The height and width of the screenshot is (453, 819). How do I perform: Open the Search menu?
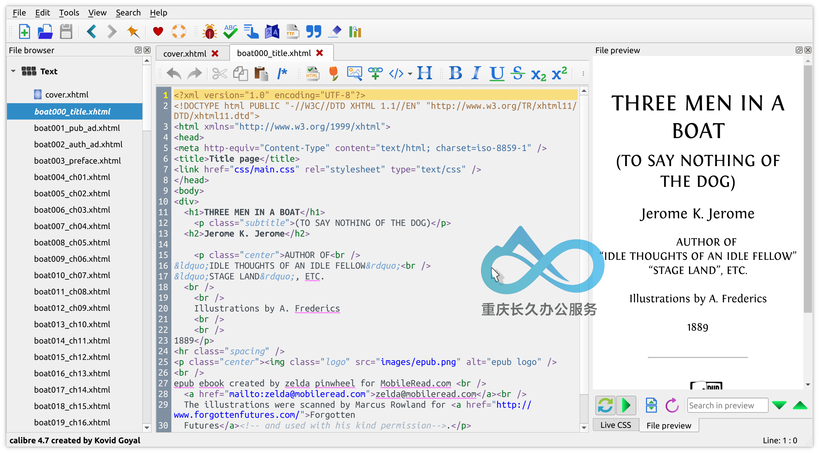(x=128, y=13)
